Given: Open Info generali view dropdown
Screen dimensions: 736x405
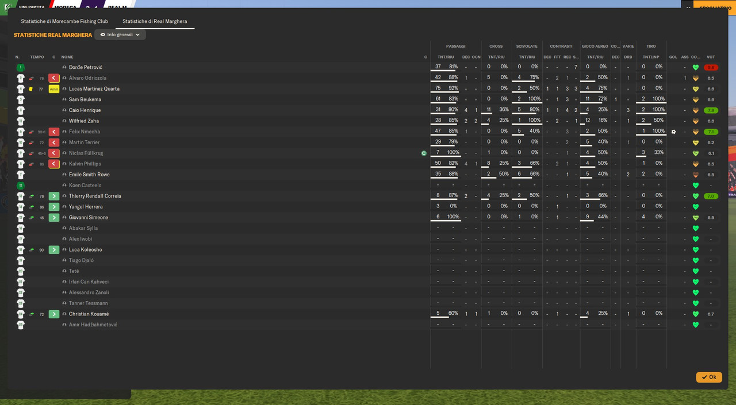Looking at the screenshot, I should click(120, 34).
